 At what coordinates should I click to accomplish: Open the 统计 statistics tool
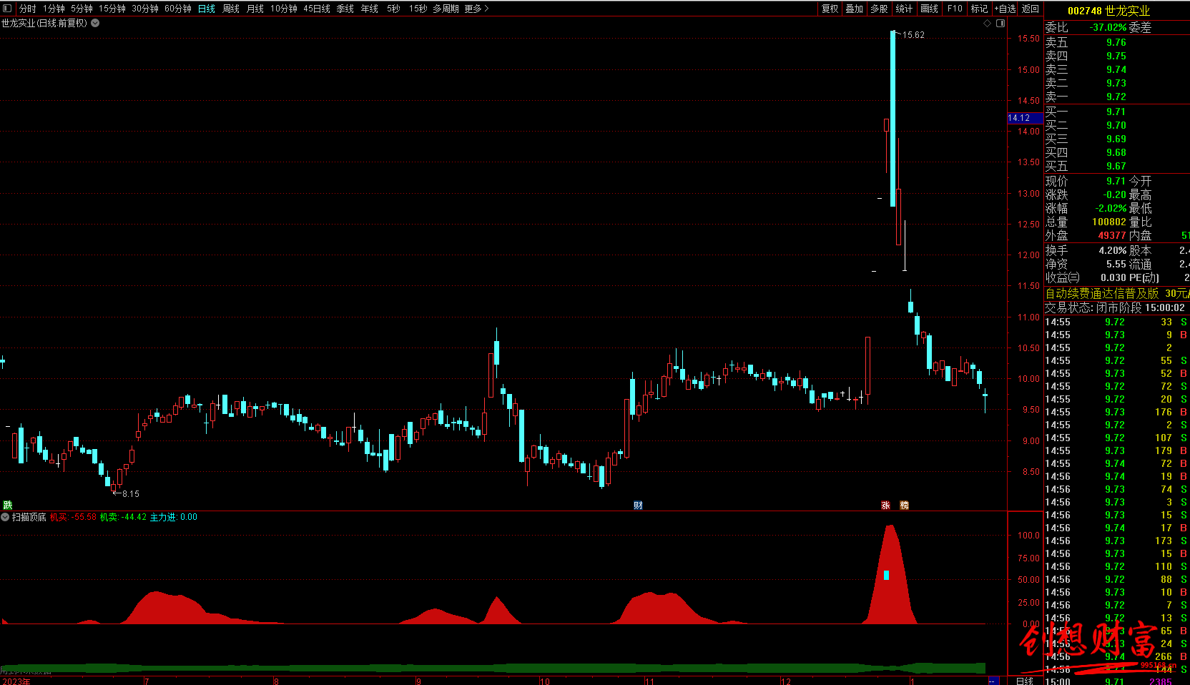click(x=905, y=9)
